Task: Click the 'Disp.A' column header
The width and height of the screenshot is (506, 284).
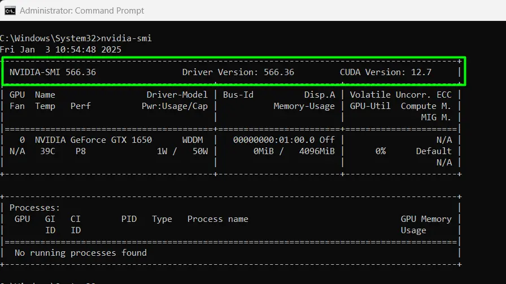Action: click(x=320, y=95)
